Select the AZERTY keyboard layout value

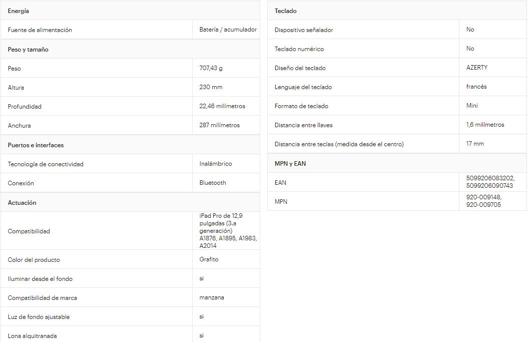(x=476, y=67)
